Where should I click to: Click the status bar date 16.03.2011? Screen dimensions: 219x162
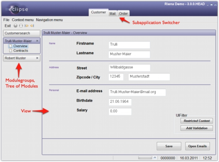pos(189,158)
